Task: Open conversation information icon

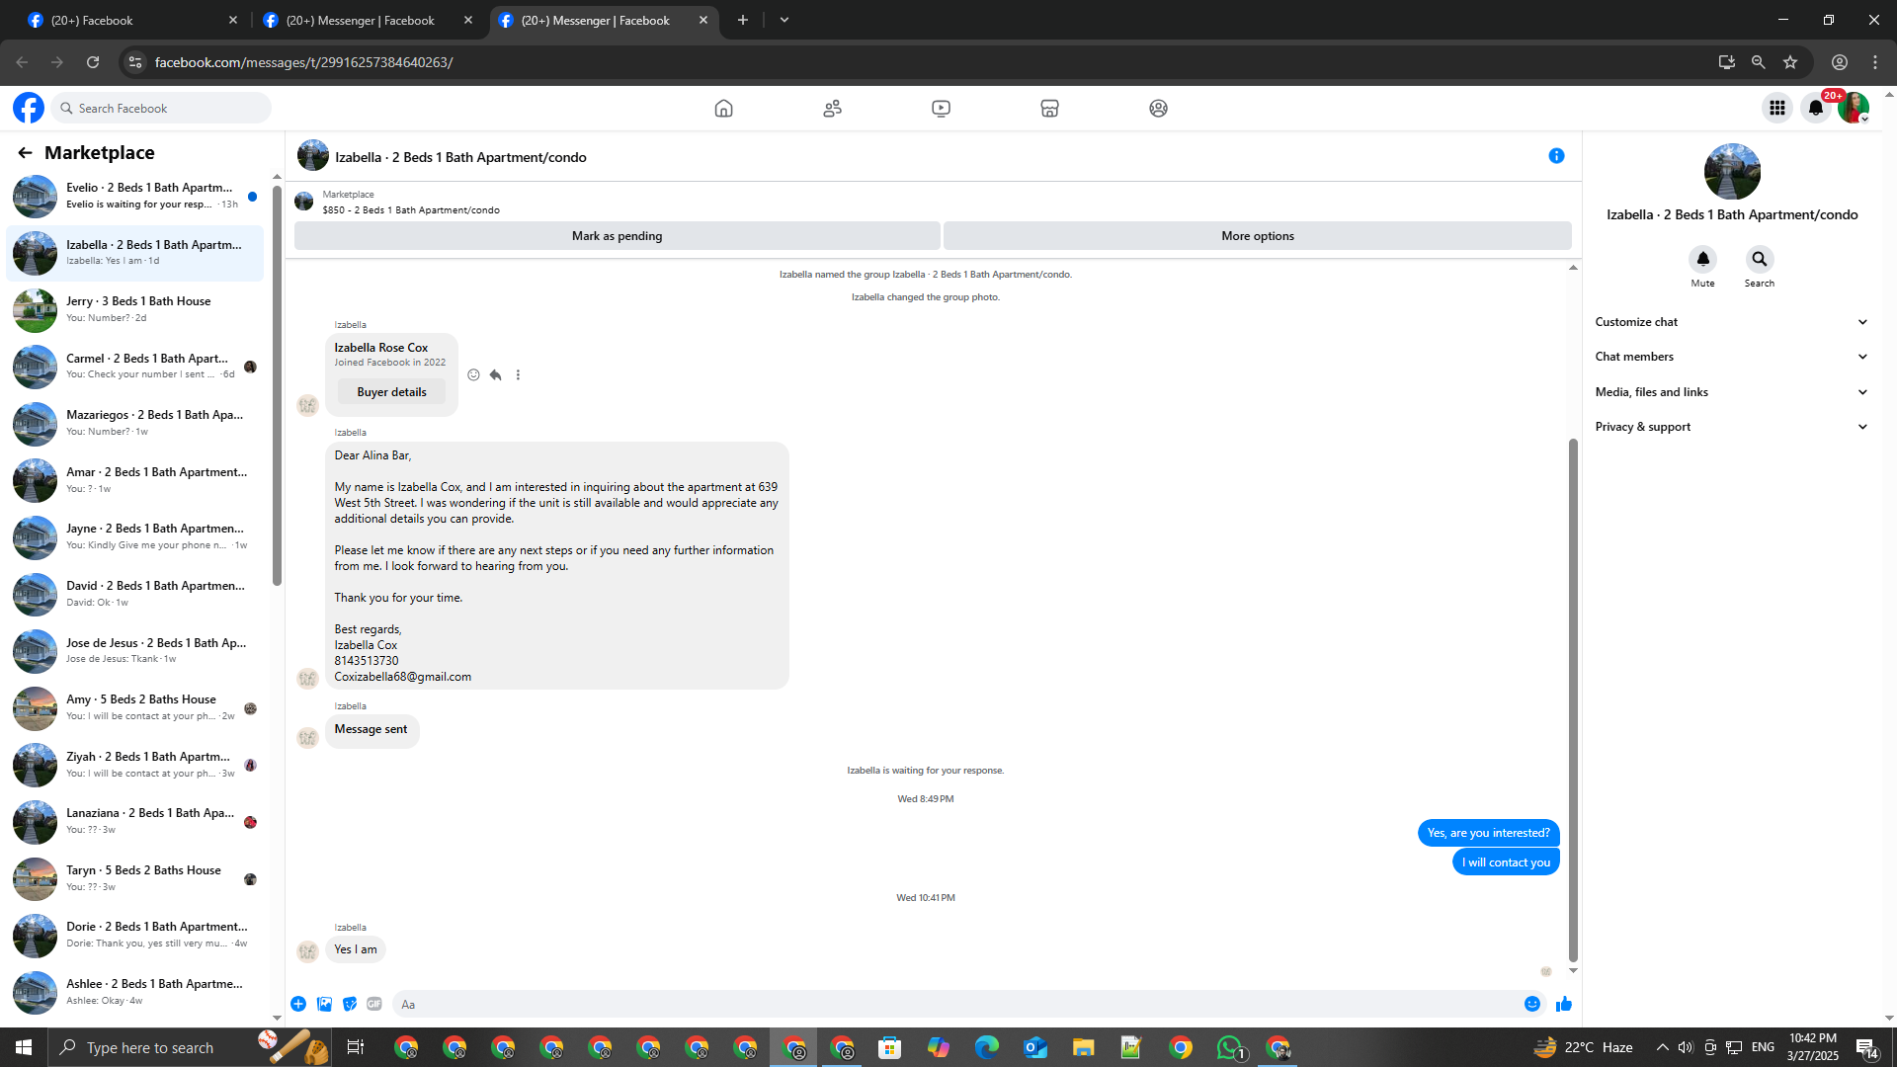Action: tap(1556, 156)
